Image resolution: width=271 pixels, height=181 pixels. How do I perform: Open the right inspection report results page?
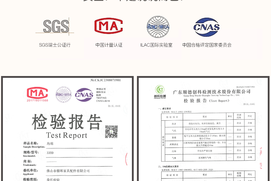tap(203, 129)
